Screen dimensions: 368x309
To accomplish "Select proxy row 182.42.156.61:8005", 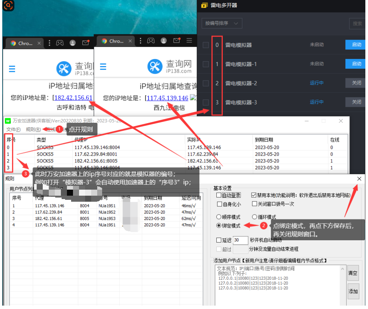I will pyautogui.click(x=176, y=161).
